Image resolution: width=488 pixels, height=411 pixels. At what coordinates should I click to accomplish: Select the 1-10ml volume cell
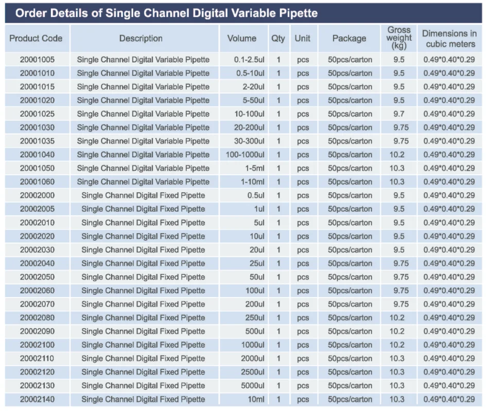(251, 182)
